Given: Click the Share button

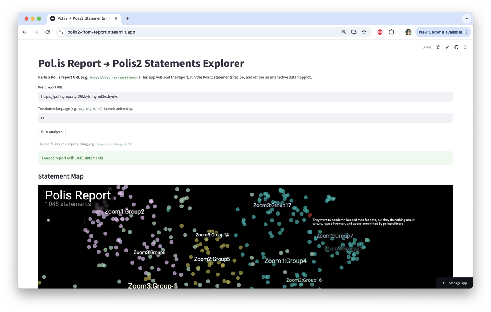Looking at the screenshot, I should pos(427,47).
